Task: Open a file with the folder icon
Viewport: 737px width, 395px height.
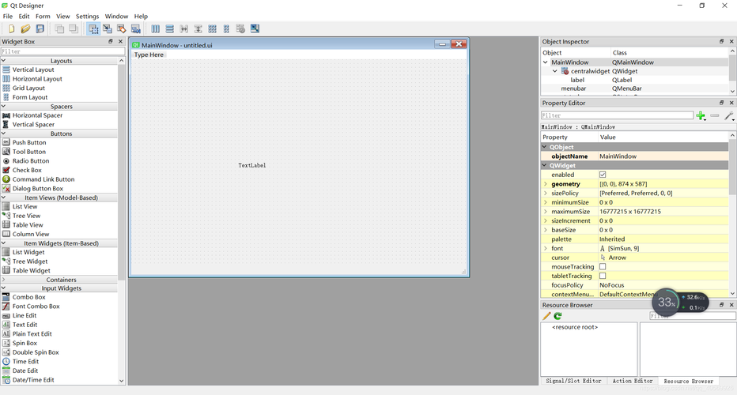Action: coord(25,28)
